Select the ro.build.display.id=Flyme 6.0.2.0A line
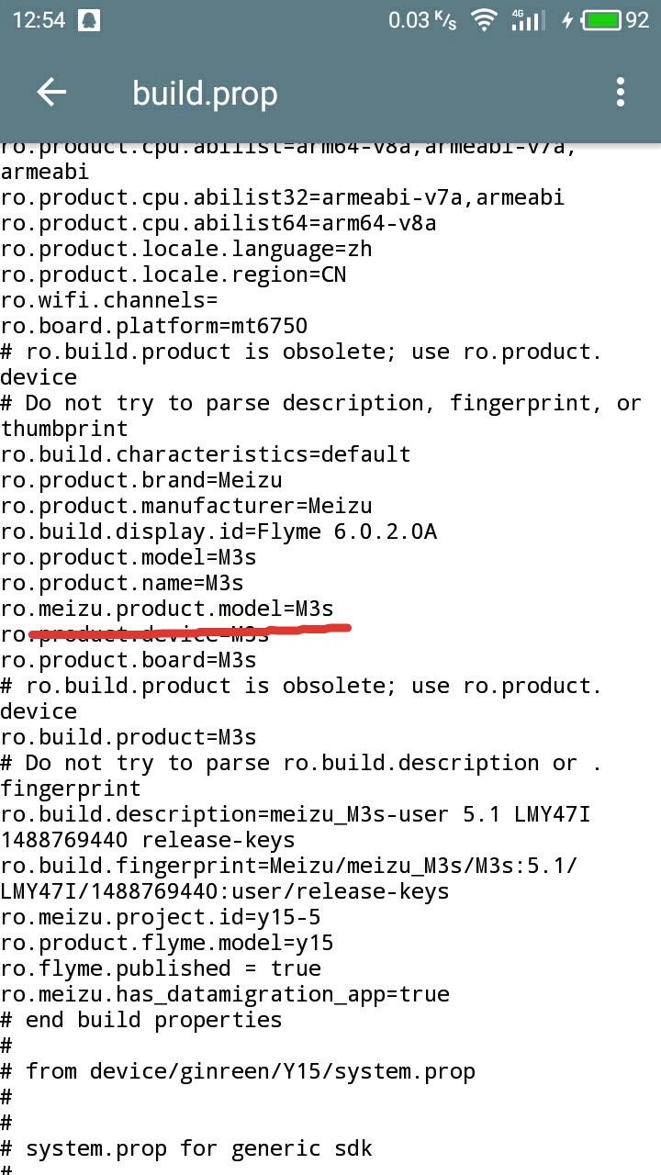 [x=218, y=532]
